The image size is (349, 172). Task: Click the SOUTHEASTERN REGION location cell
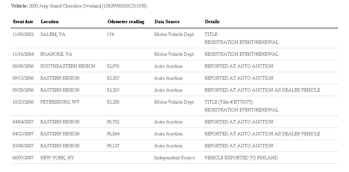(68, 66)
